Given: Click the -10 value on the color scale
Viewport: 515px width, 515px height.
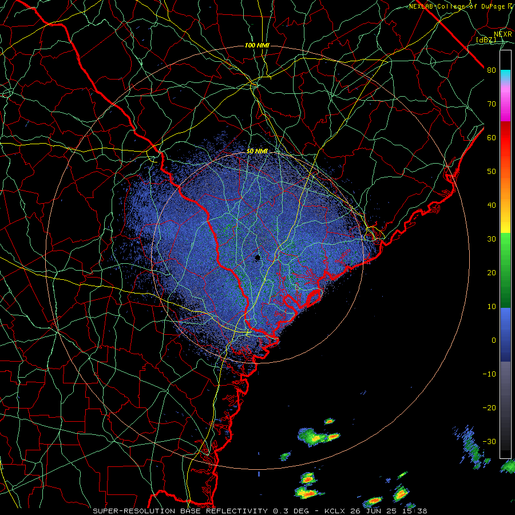Looking at the screenshot, I should tap(489, 374).
